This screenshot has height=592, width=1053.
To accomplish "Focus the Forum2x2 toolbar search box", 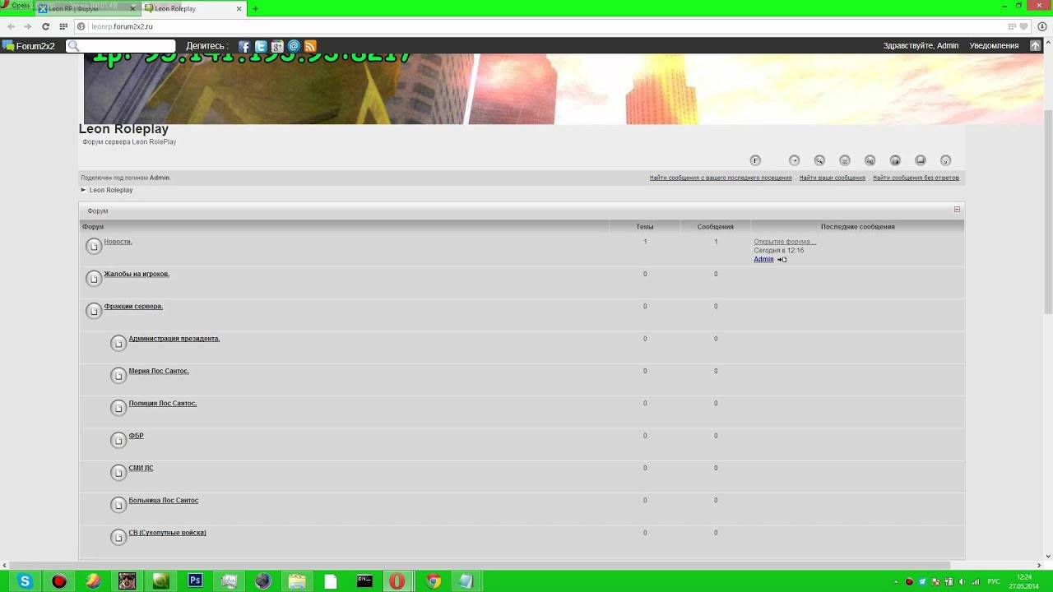I will pyautogui.click(x=121, y=46).
